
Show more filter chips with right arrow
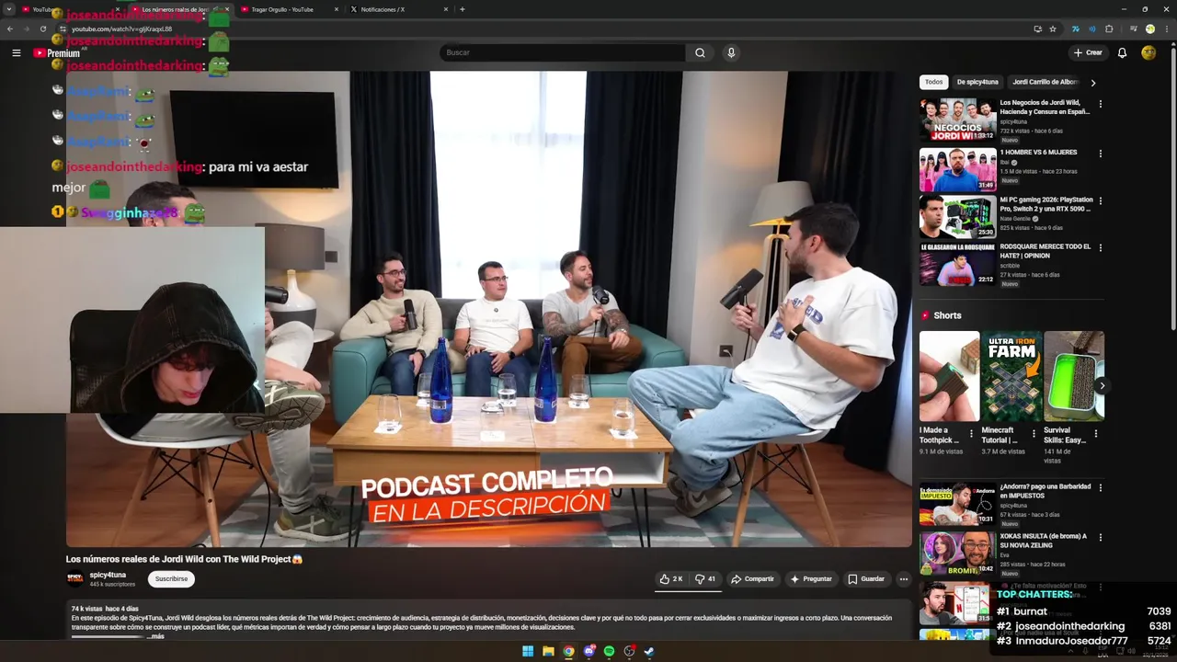tap(1092, 82)
